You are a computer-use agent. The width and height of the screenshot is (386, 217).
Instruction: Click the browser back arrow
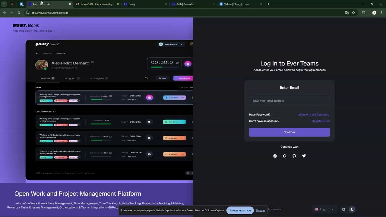pyautogui.click(x=4, y=13)
